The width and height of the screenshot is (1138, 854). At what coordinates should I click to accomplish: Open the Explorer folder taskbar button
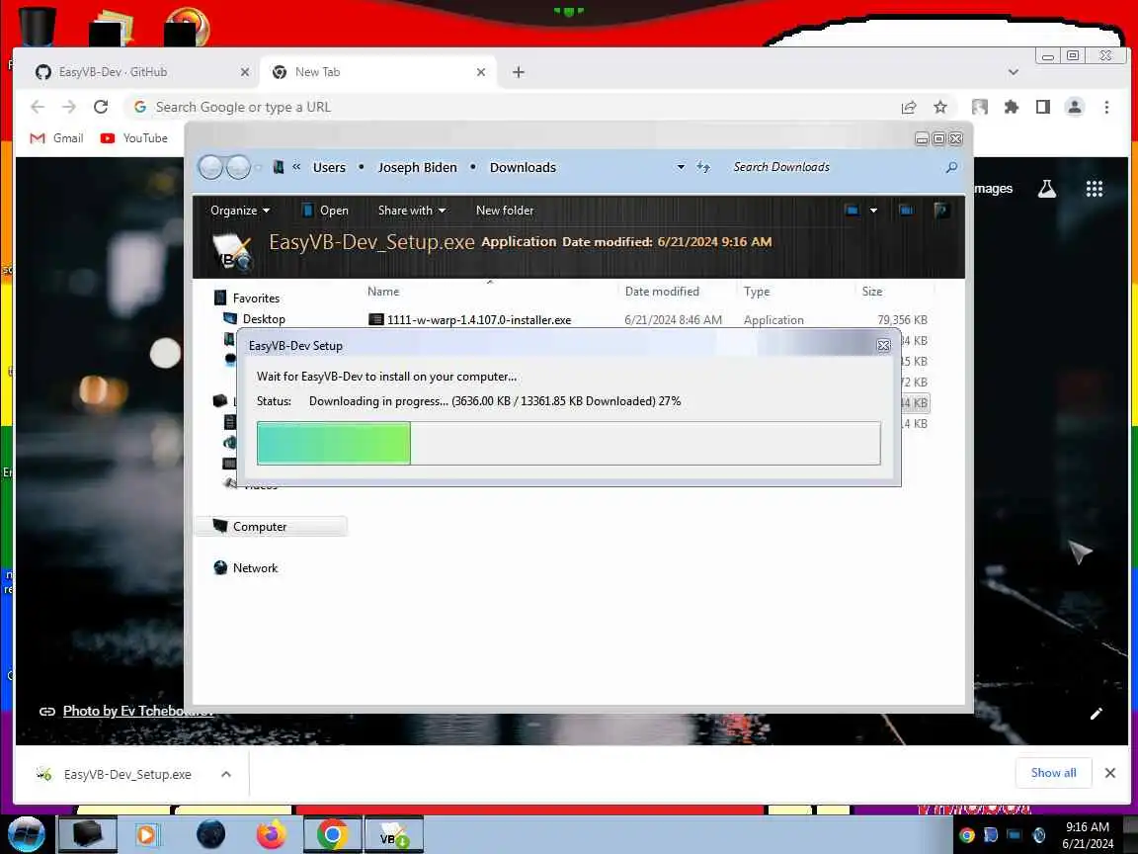coord(86,835)
